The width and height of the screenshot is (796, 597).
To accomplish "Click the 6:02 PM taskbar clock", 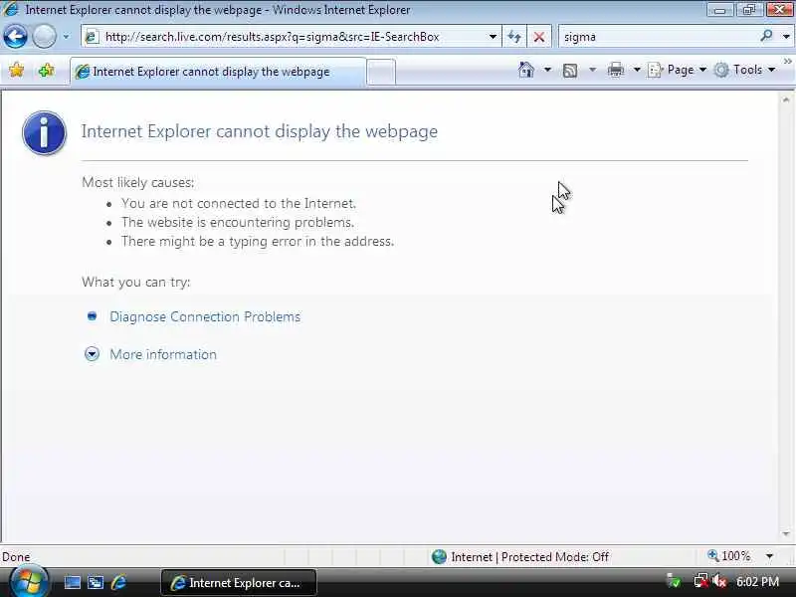I will click(757, 581).
